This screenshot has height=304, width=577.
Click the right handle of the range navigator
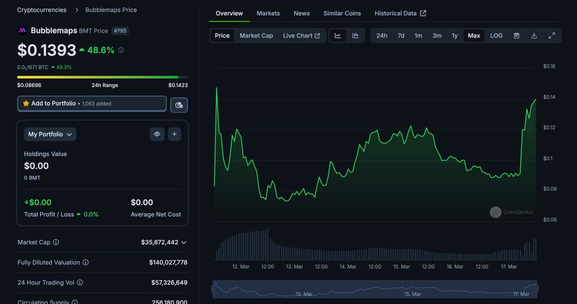pyautogui.click(x=537, y=289)
